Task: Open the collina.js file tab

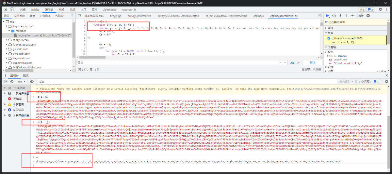Action: pyautogui.click(x=259, y=16)
